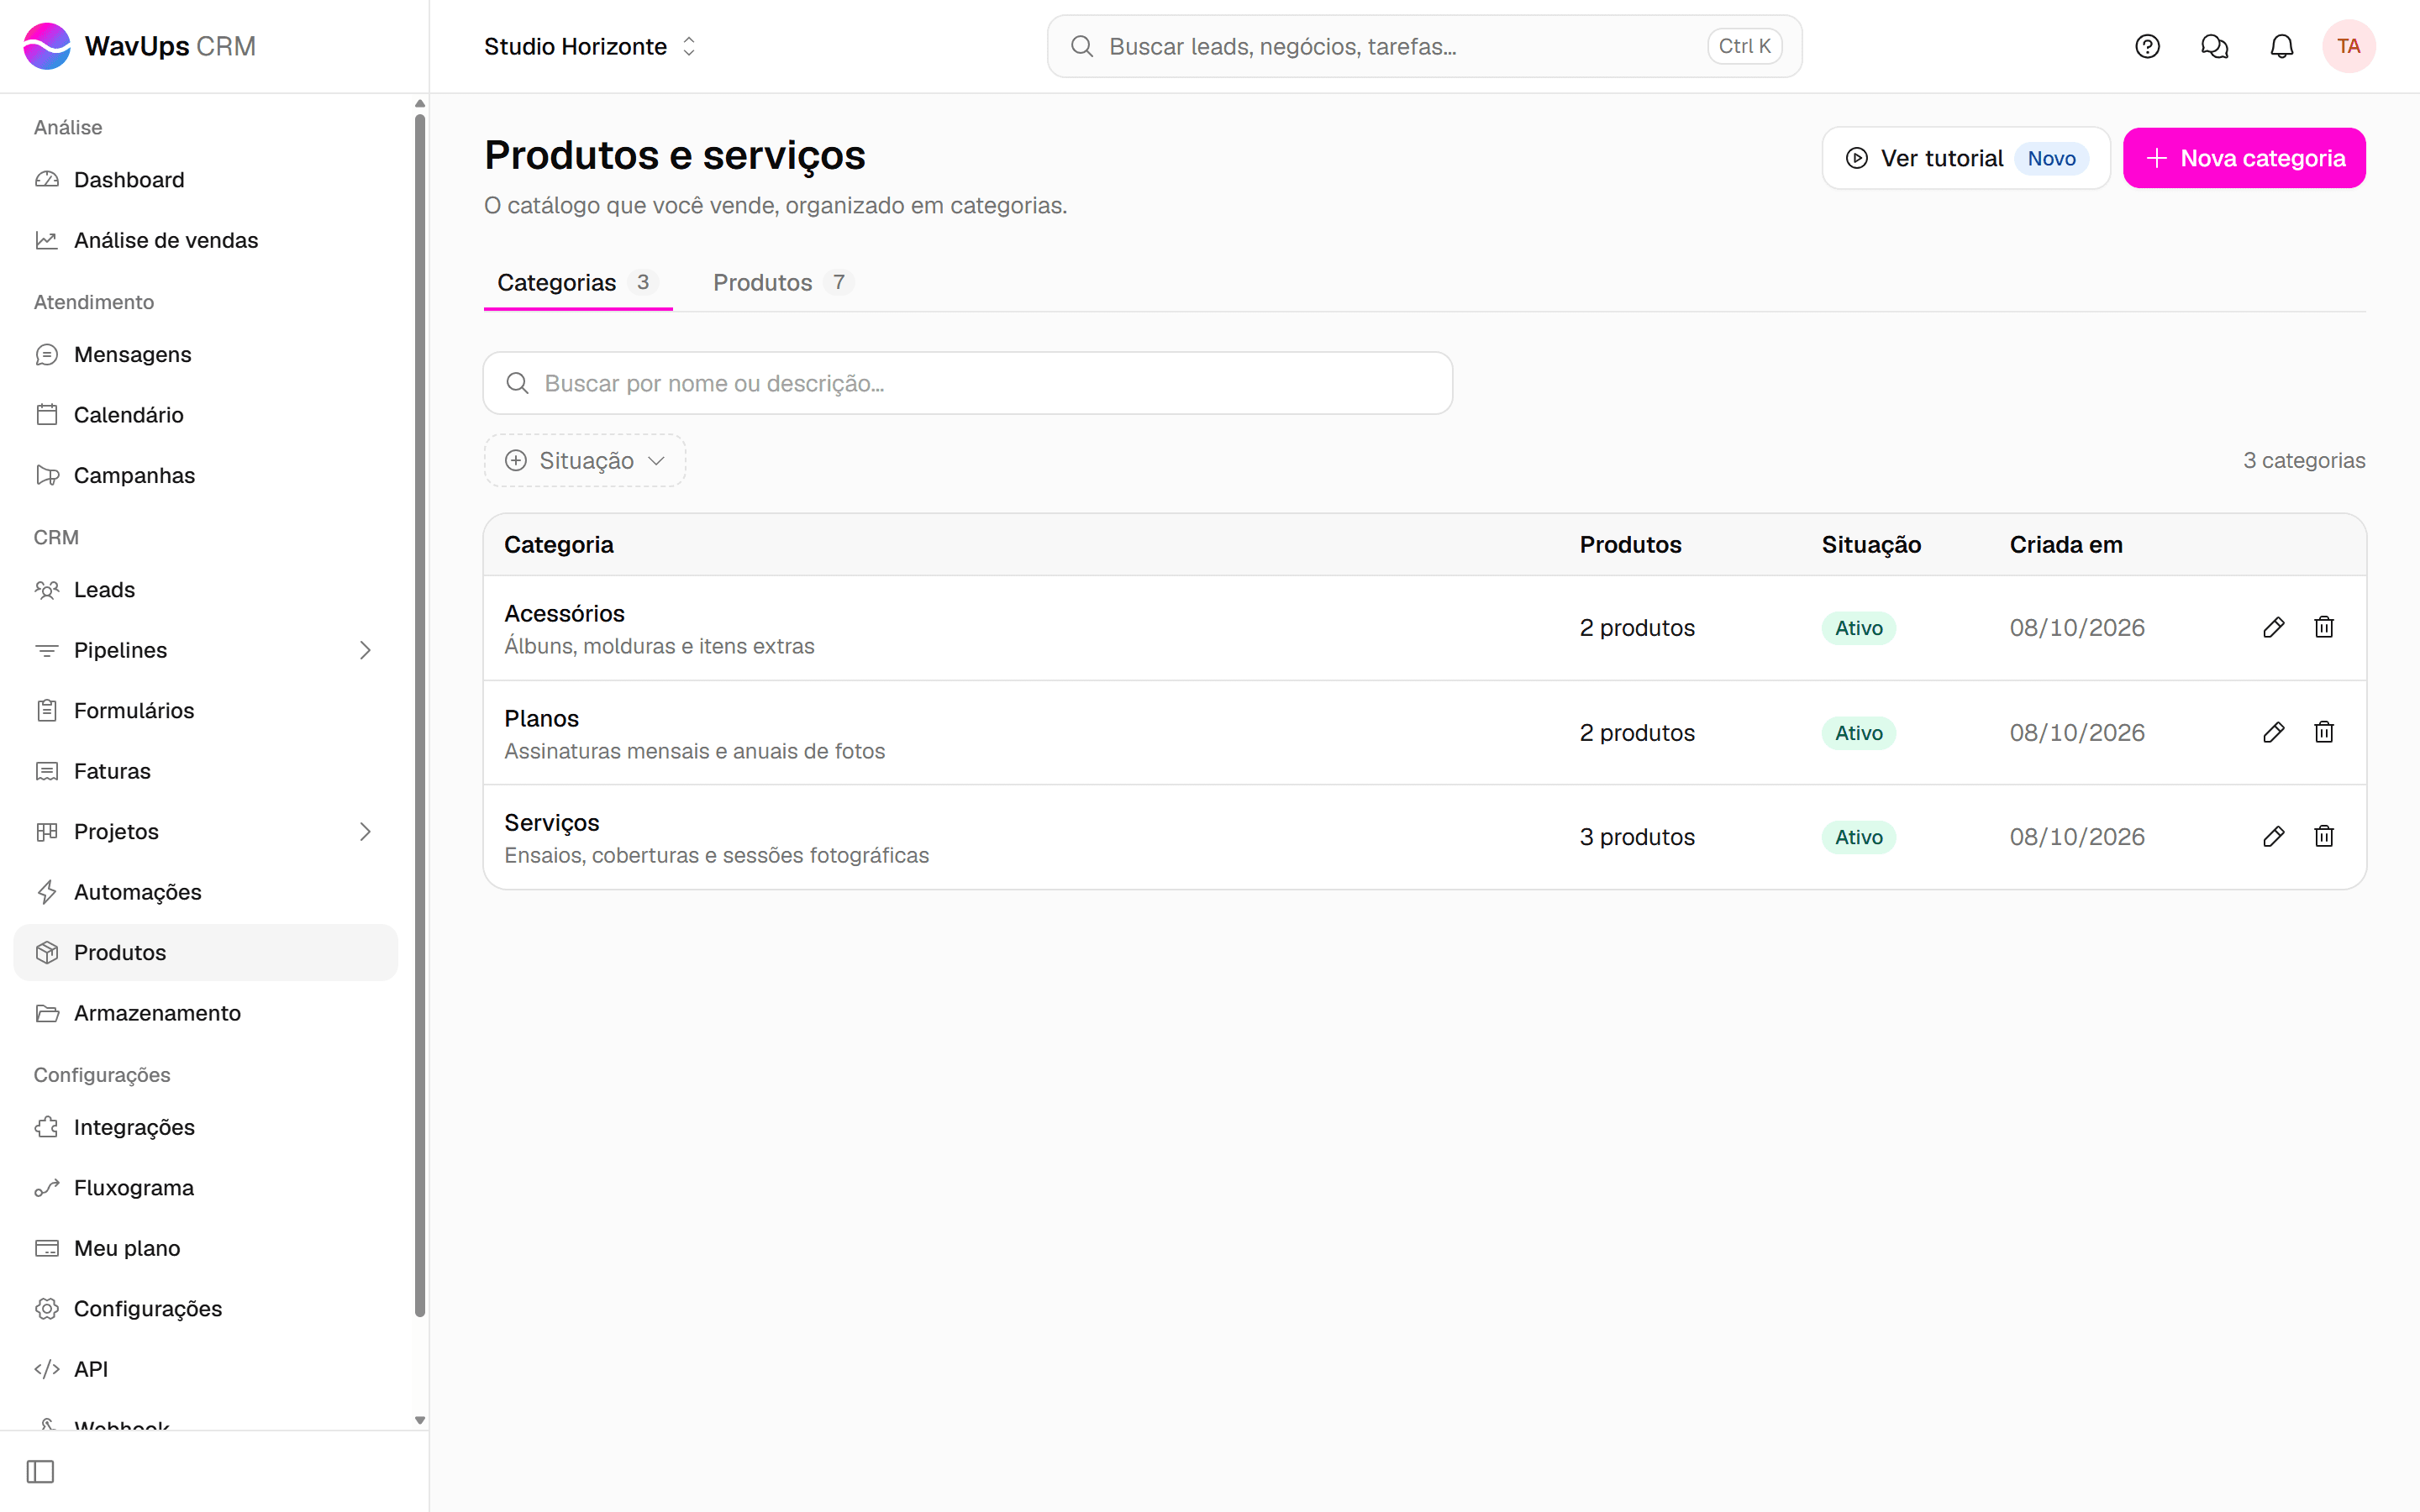2420x1512 pixels.
Task: Click the API code brackets icon
Action: point(47,1369)
